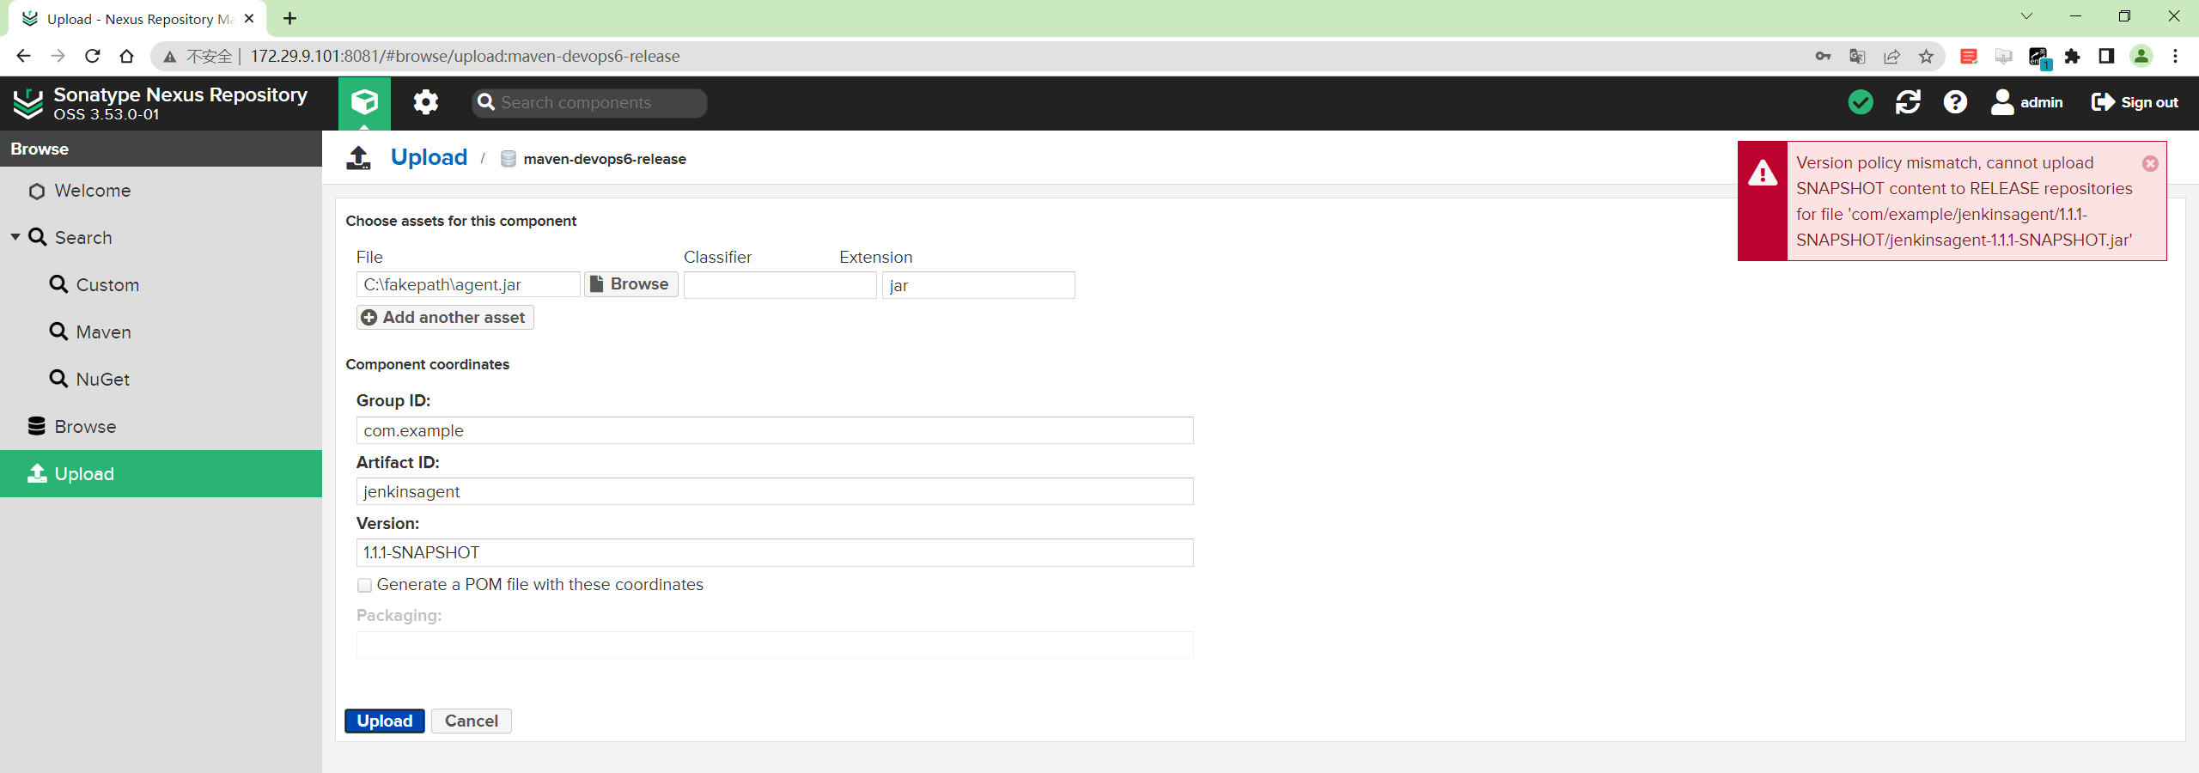
Task: Open the tab search chevron
Action: (2026, 16)
